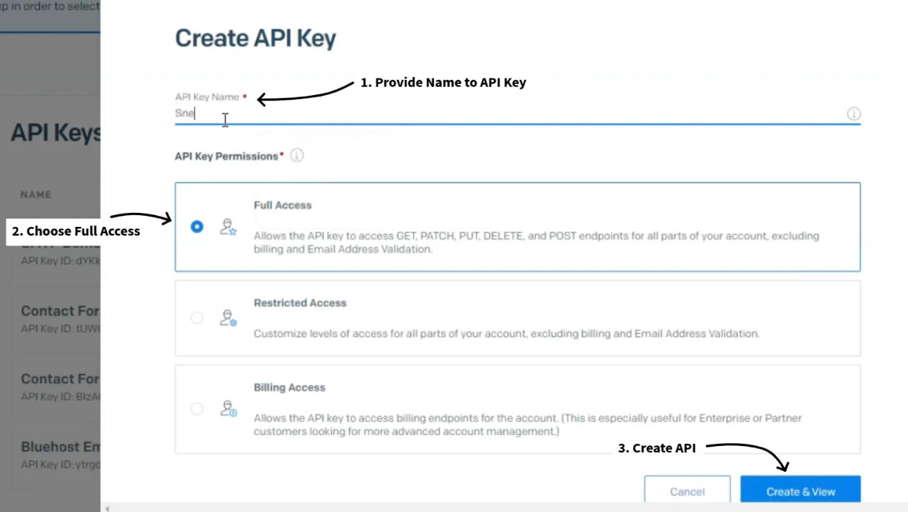Cancel the API key creation

pos(687,491)
